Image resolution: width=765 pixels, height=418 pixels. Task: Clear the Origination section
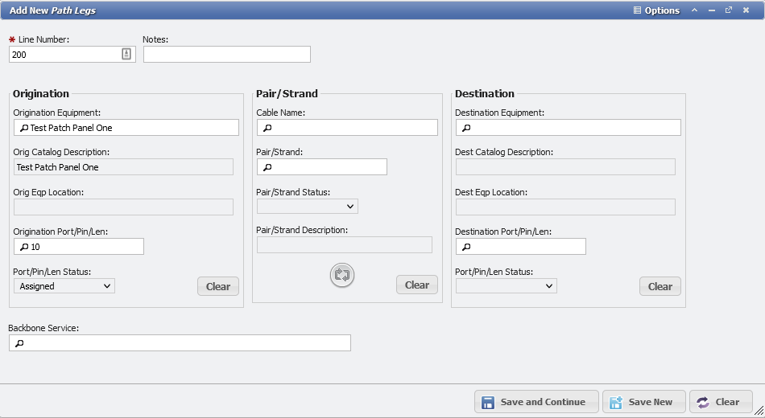pos(218,286)
